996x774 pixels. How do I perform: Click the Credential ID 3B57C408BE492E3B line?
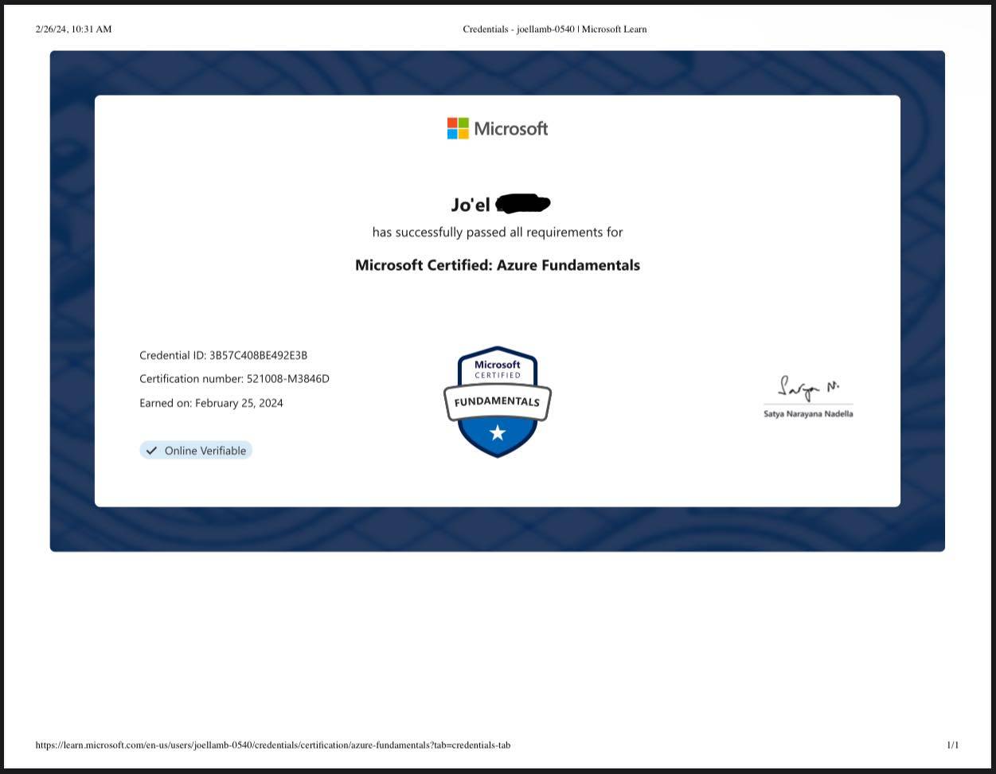(224, 355)
